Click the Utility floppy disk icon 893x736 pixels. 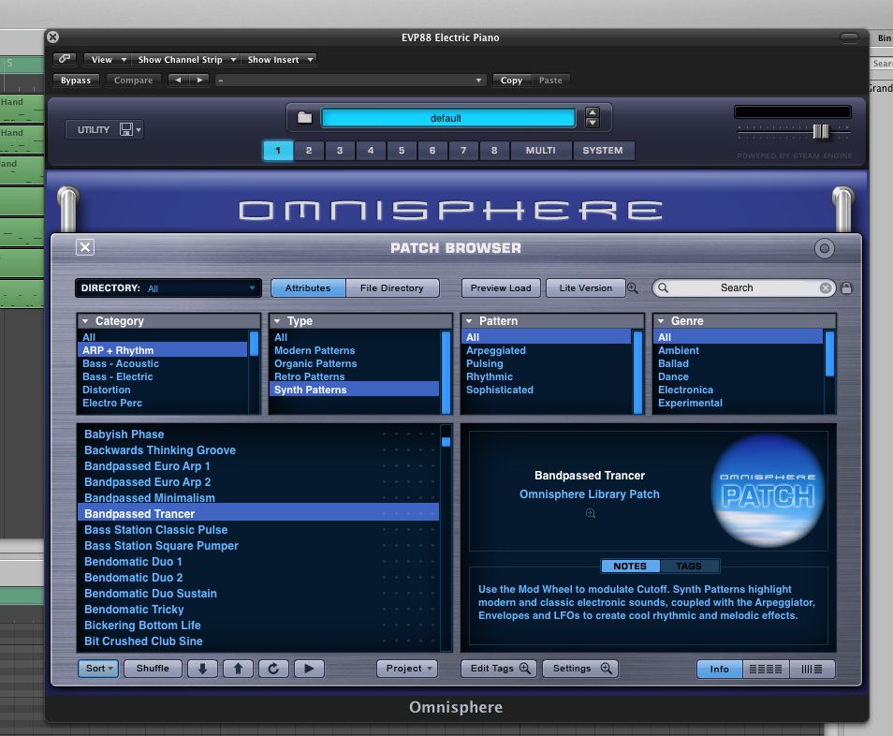[126, 129]
